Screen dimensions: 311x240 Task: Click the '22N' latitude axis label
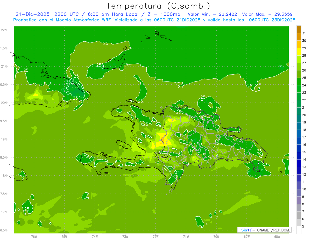(x=4, y=30)
